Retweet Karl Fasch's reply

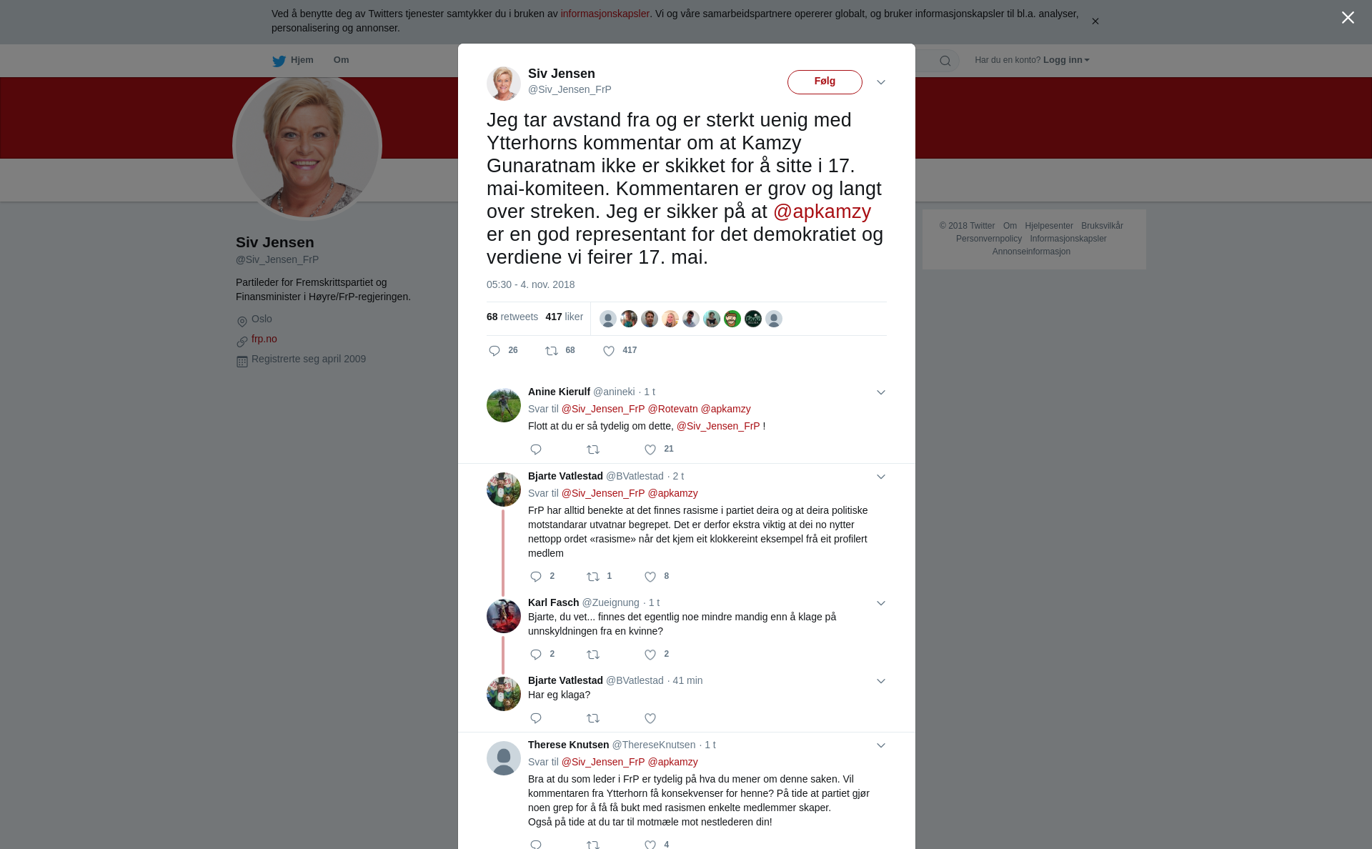tap(593, 655)
